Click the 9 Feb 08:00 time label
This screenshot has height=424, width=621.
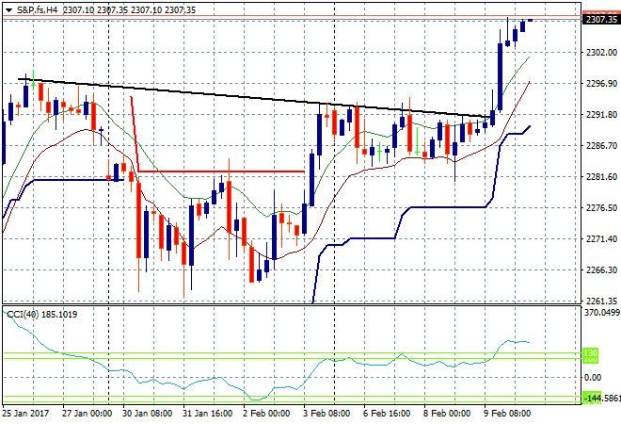(x=507, y=414)
